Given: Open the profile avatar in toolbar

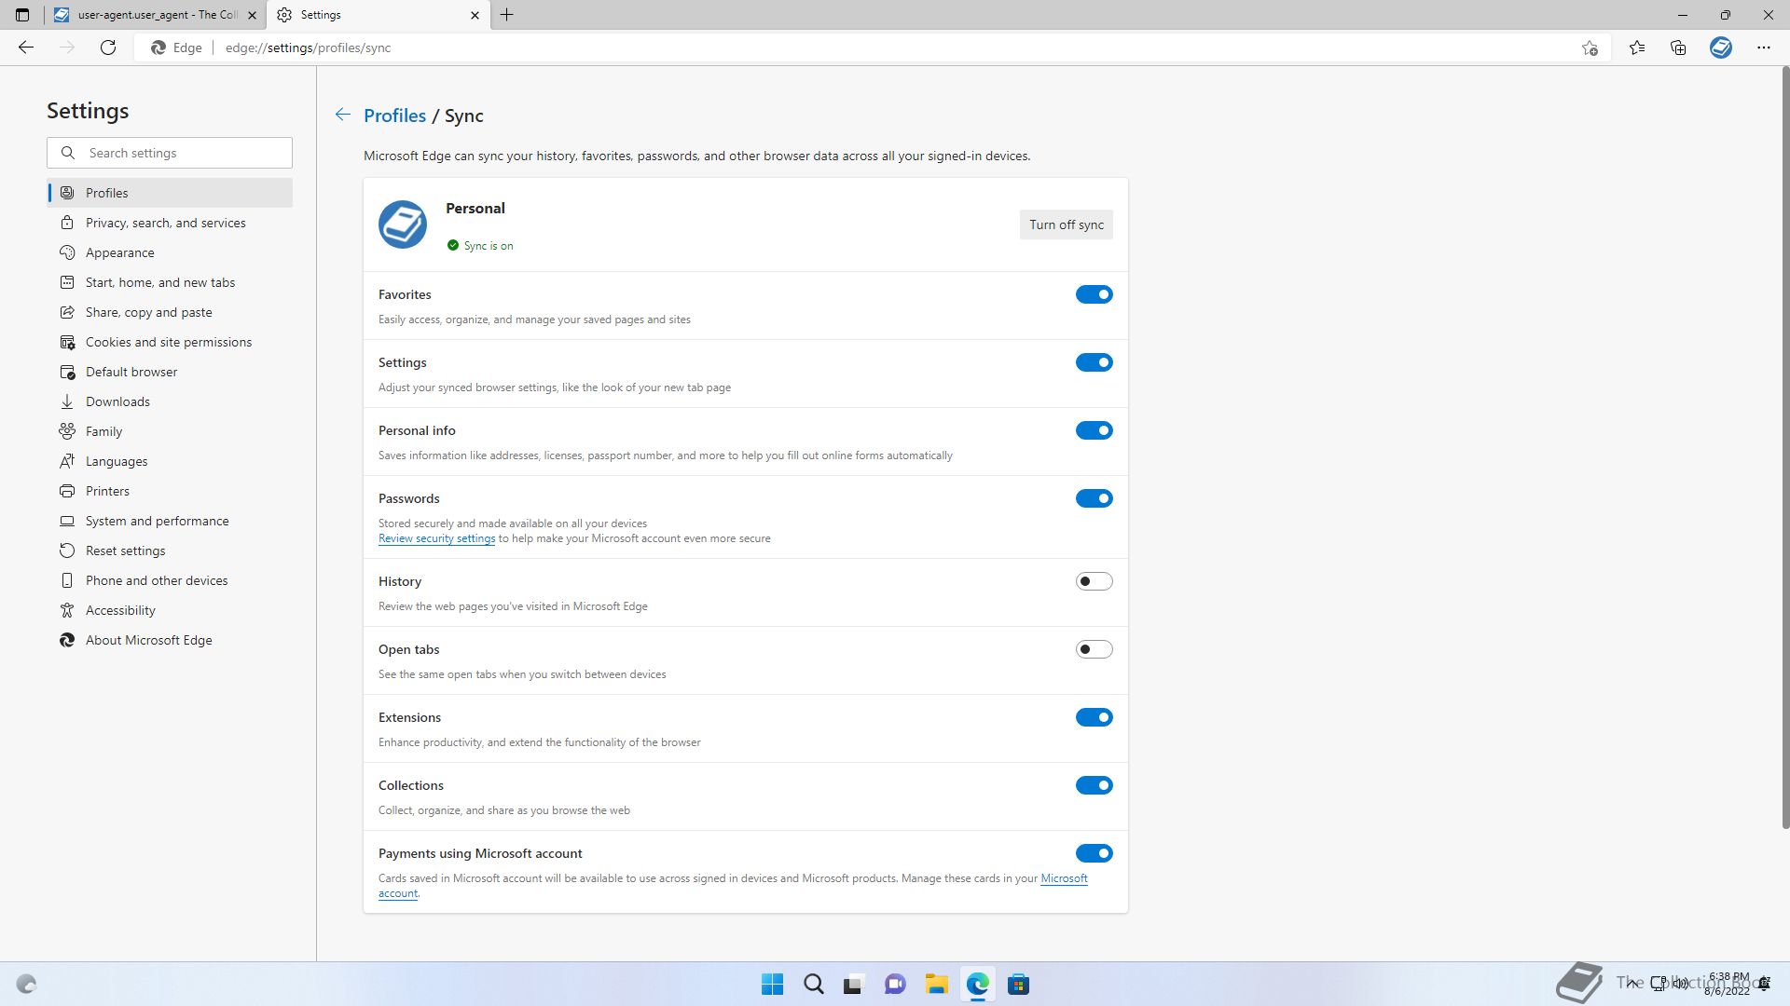Looking at the screenshot, I should 1721,48.
